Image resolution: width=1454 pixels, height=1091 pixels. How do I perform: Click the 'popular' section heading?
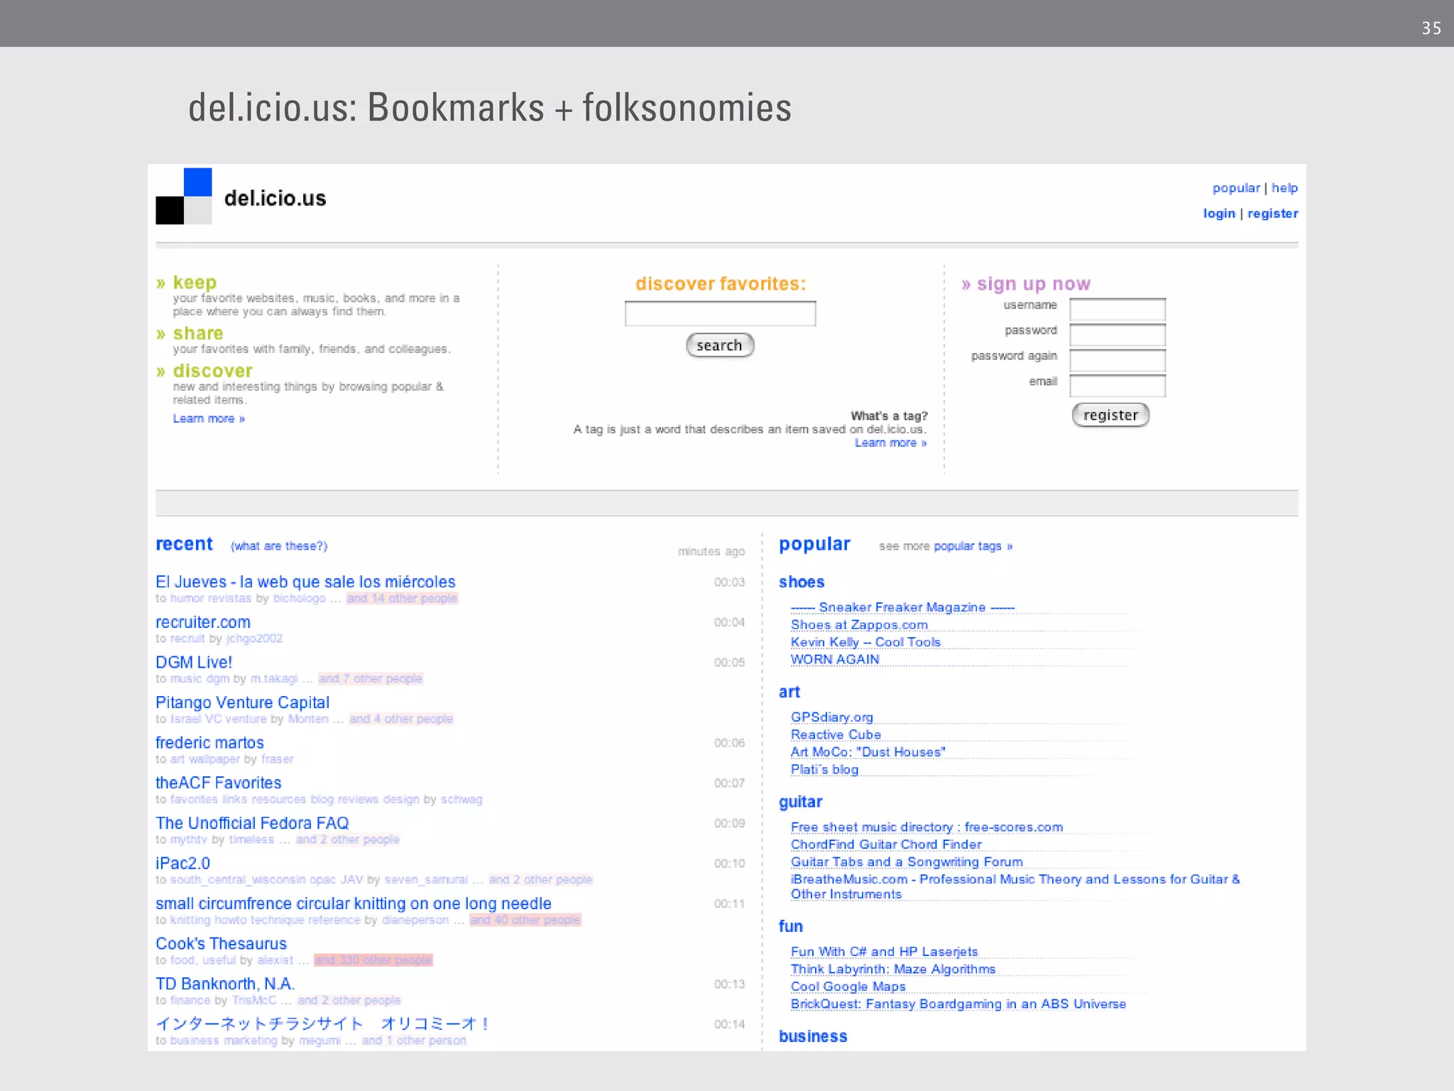[x=814, y=545]
